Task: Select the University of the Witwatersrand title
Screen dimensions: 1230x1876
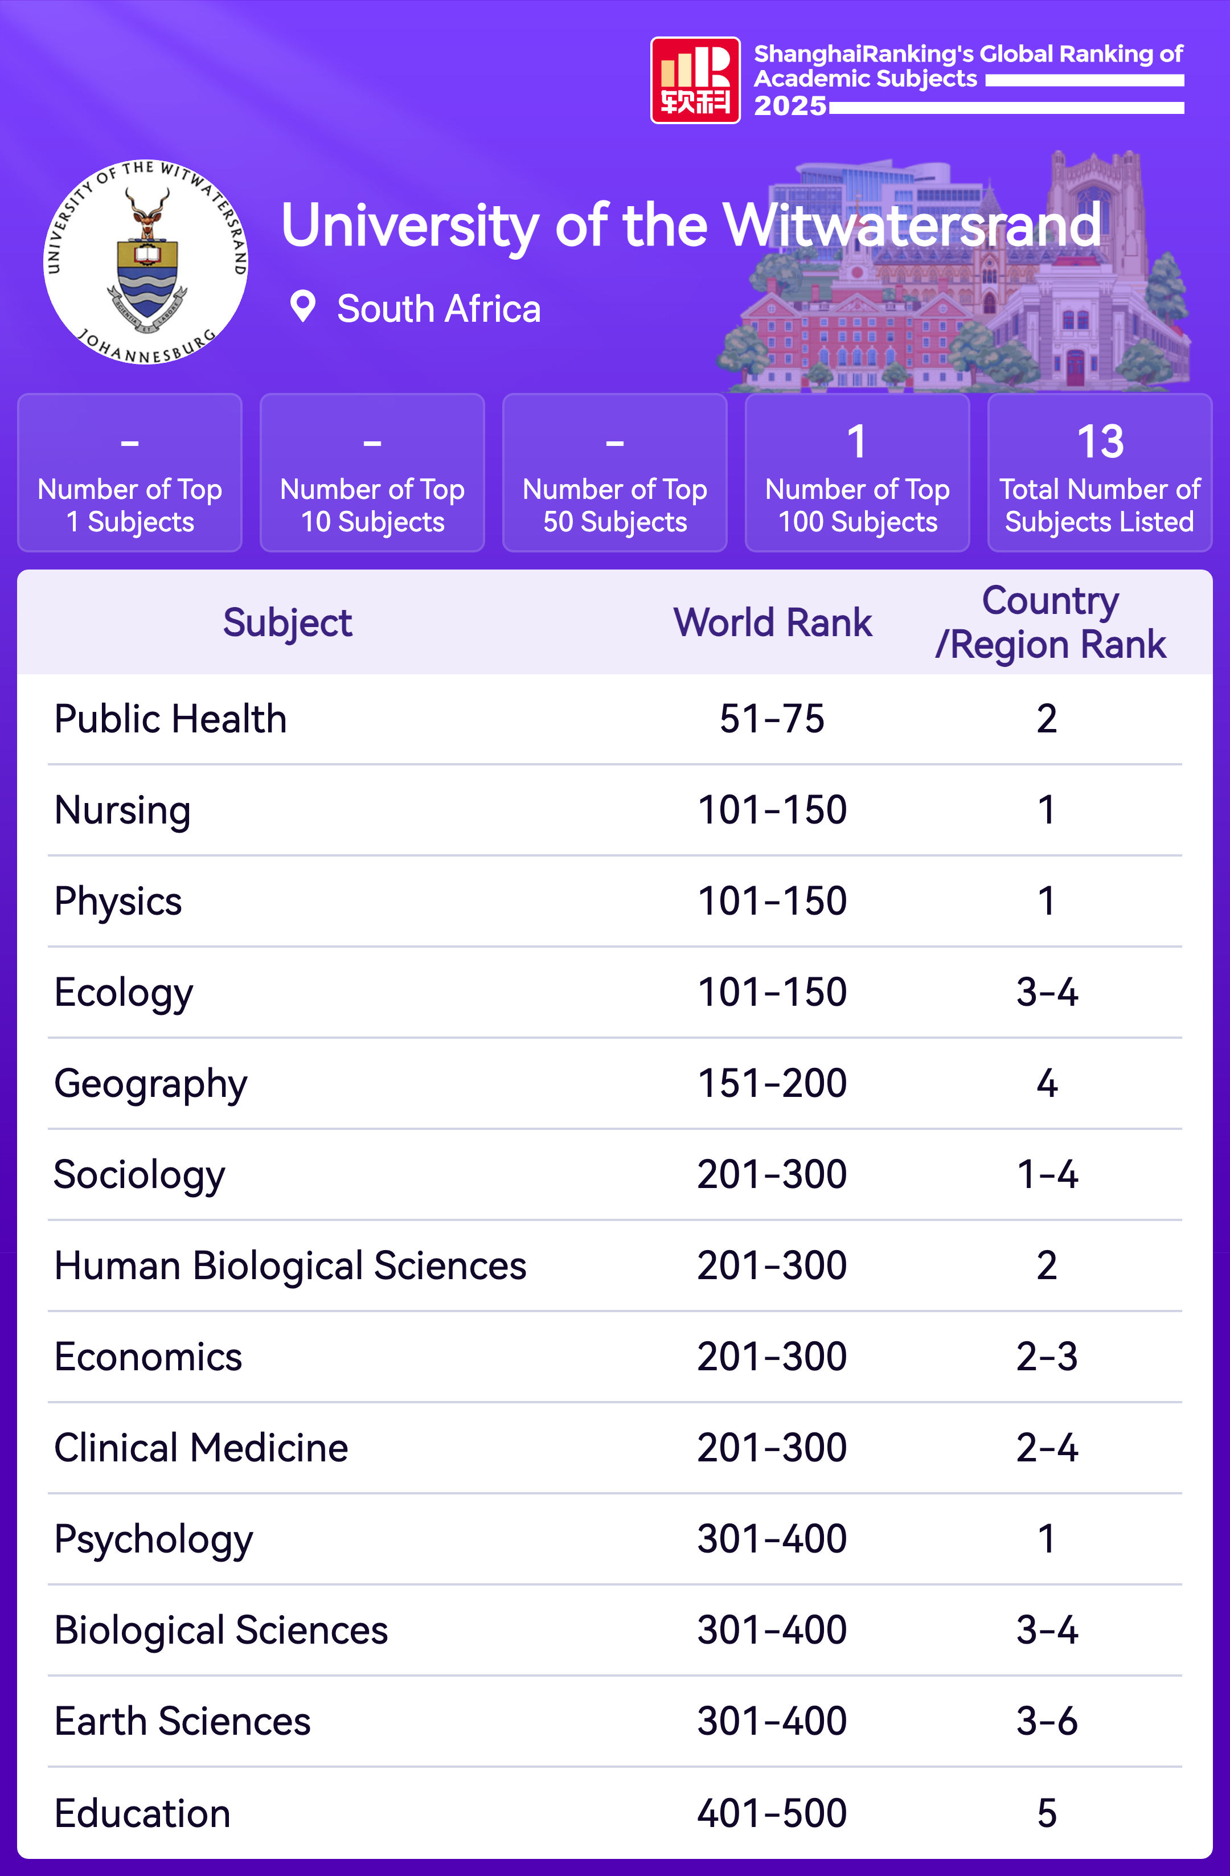Action: coord(690,226)
